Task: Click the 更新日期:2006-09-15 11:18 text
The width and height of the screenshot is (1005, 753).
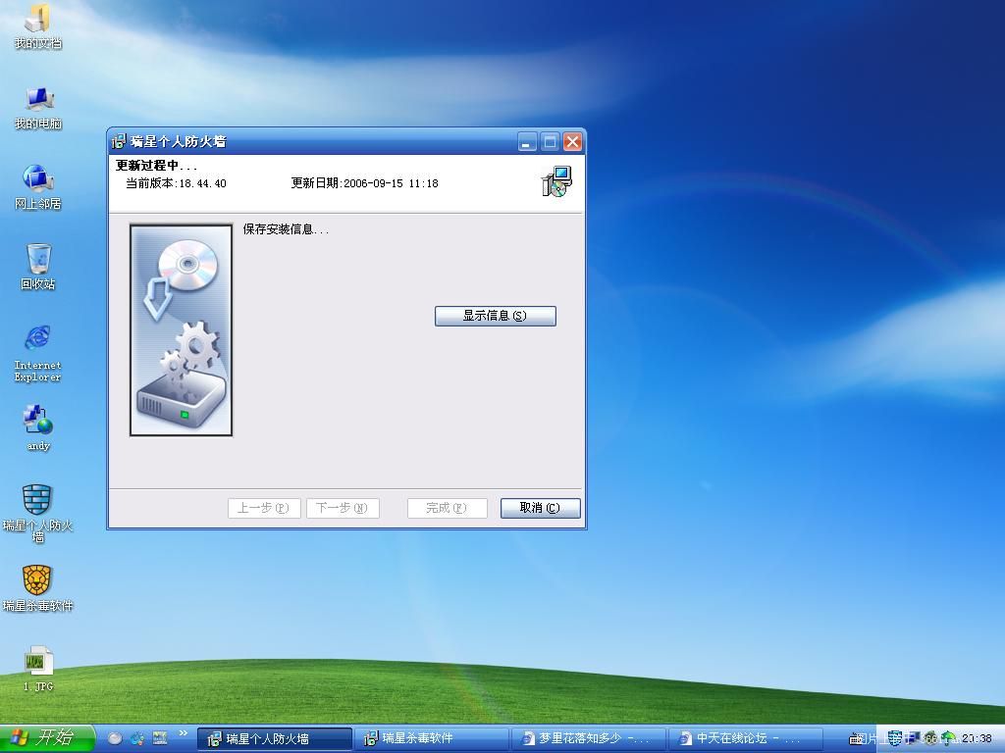Action: pos(365,183)
